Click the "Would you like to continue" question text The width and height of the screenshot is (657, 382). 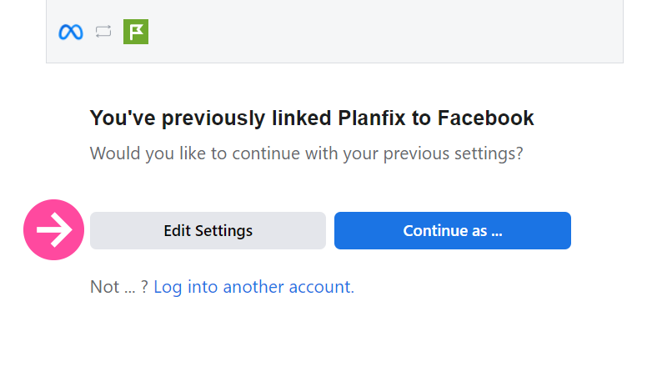click(306, 154)
